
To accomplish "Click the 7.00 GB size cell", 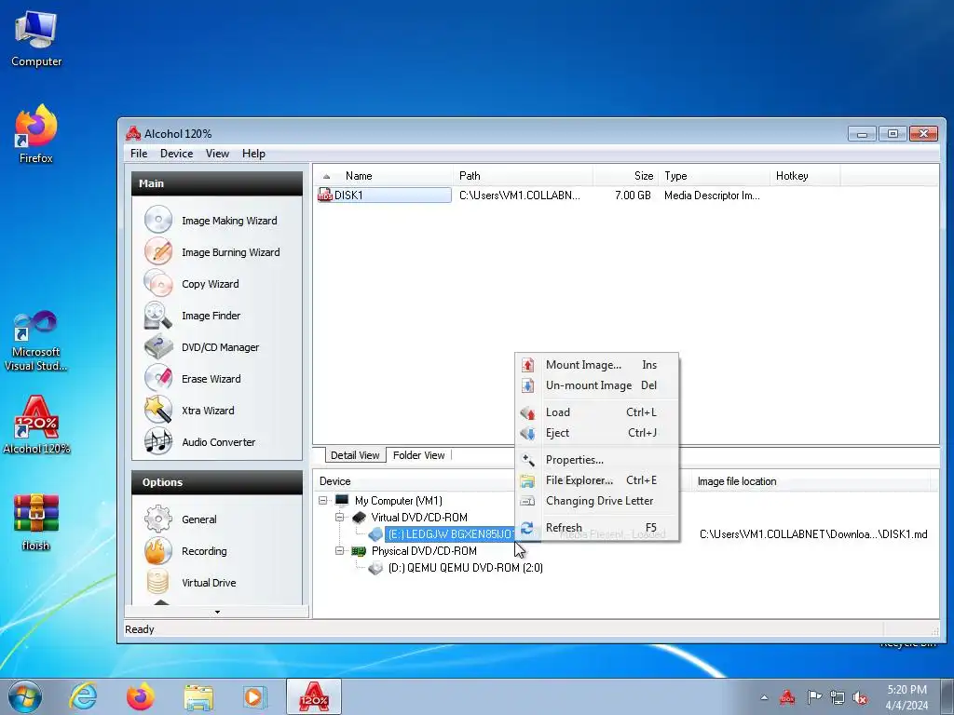I will tap(633, 196).
